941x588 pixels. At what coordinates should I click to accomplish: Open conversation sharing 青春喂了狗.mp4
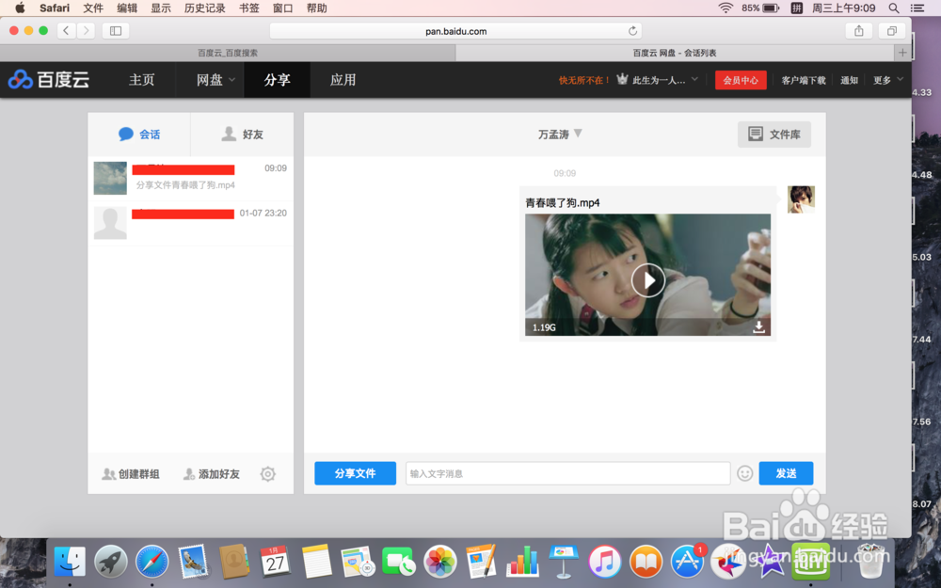click(191, 178)
